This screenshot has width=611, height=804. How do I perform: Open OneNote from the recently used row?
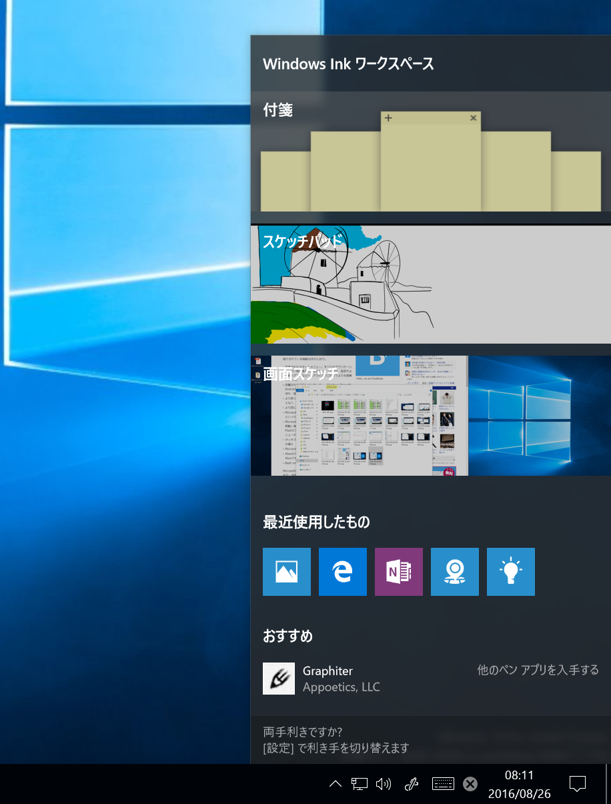coord(398,572)
